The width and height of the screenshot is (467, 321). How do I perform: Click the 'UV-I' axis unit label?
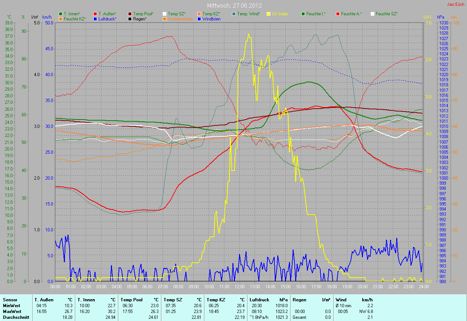[427, 17]
